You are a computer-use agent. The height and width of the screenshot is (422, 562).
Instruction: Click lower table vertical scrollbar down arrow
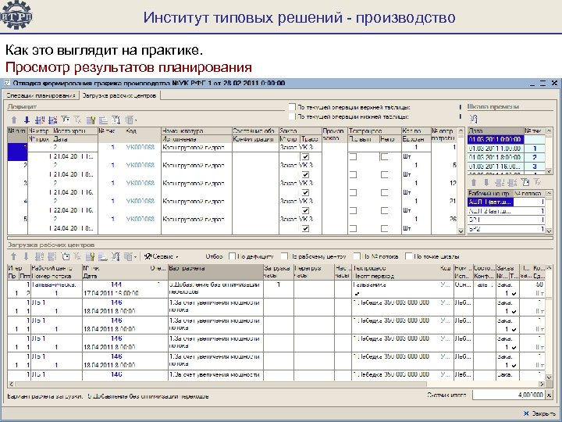tap(549, 377)
